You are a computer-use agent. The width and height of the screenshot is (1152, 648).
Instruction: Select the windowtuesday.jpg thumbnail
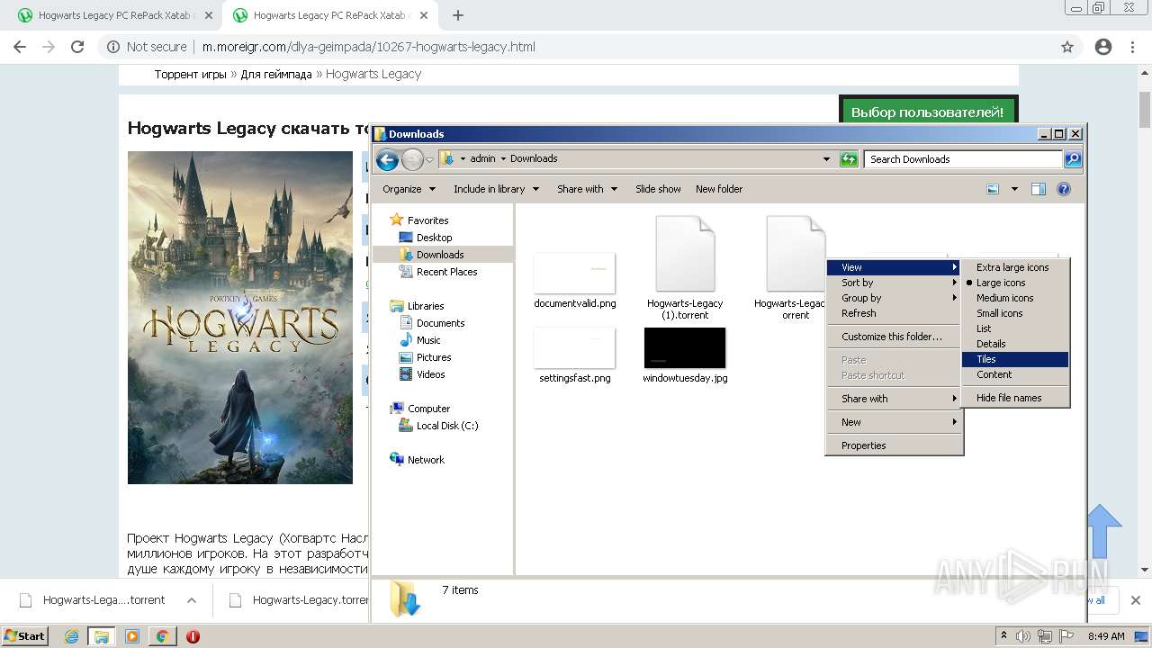pyautogui.click(x=685, y=347)
